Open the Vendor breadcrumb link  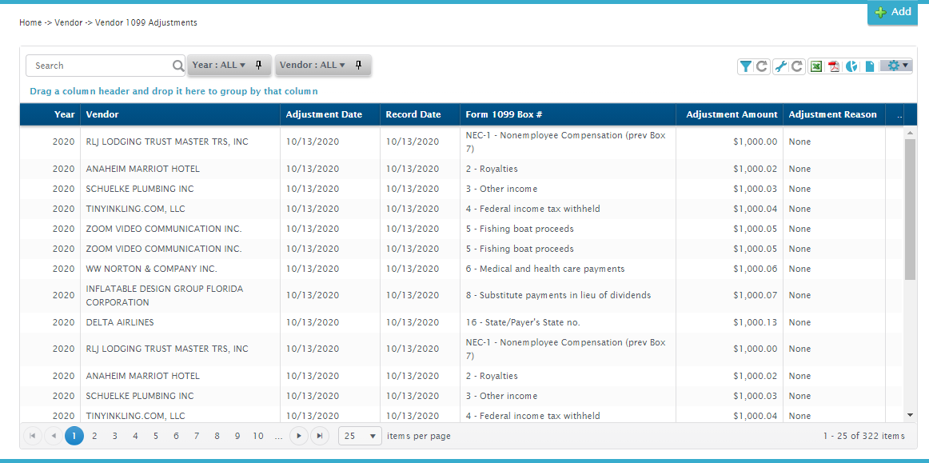pyautogui.click(x=68, y=22)
